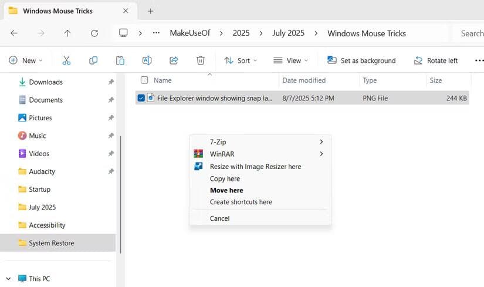Click the pin icon beside Pictures

111,118
